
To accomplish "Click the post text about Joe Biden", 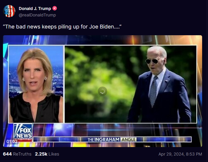I will (x=62, y=27).
